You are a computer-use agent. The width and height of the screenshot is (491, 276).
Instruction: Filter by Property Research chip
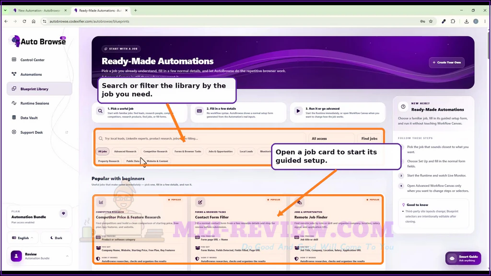coord(109,161)
